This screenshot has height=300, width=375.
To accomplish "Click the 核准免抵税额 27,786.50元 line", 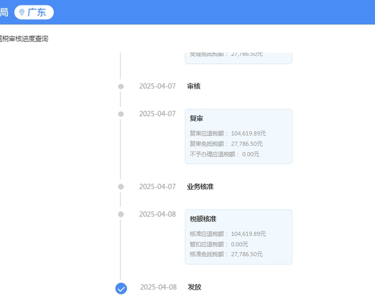I will pos(226,254).
